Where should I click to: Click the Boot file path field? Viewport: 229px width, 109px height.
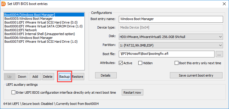click(166, 54)
